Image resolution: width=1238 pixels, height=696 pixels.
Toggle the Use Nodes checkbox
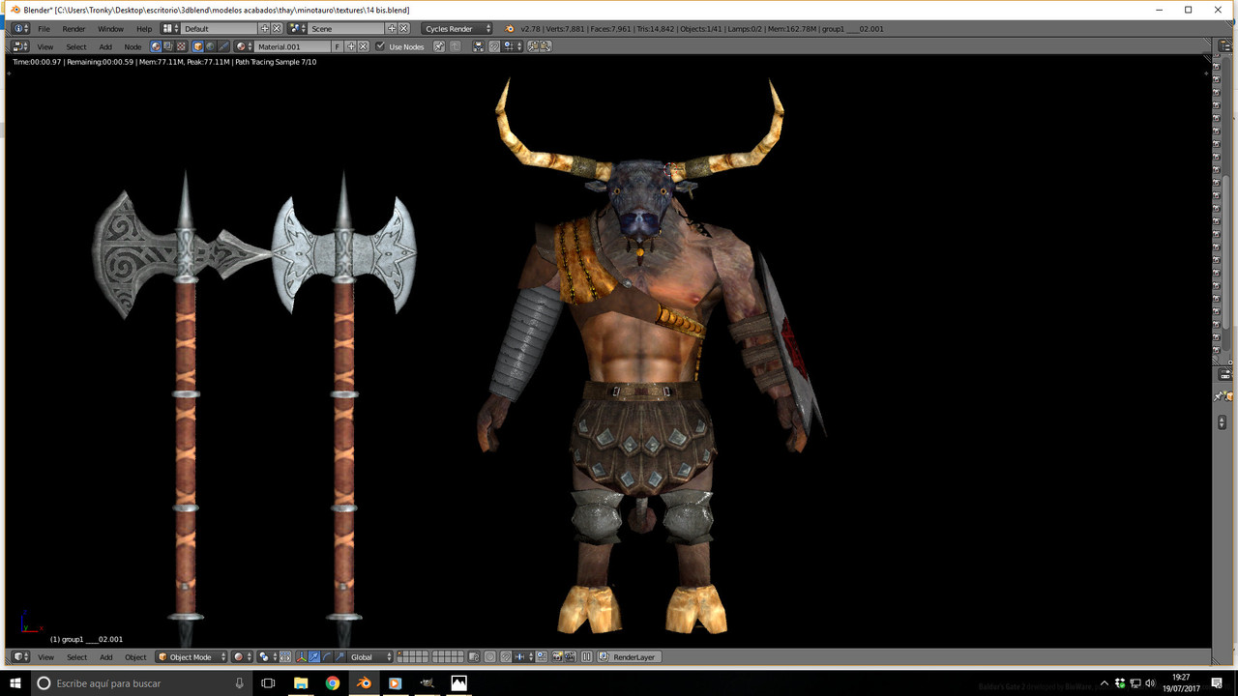point(380,46)
